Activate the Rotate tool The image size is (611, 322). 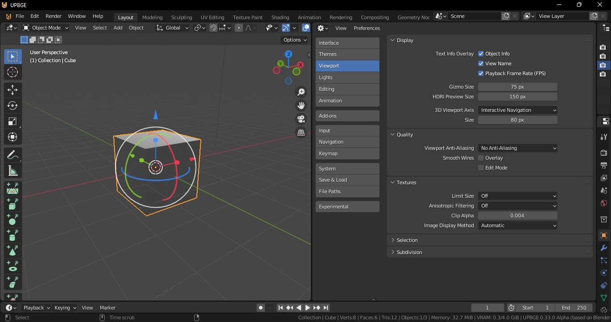[x=13, y=106]
